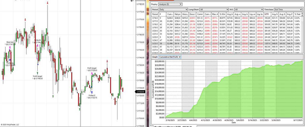This screenshot has height=127, width=305.
Task: Click the % Trad column header
Action: pos(297,14)
